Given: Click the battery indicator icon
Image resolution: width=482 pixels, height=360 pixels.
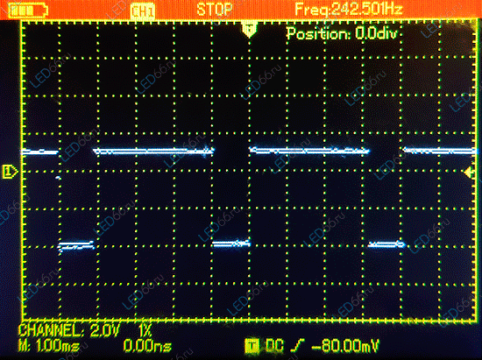Looking at the screenshot, I should click(x=28, y=11).
